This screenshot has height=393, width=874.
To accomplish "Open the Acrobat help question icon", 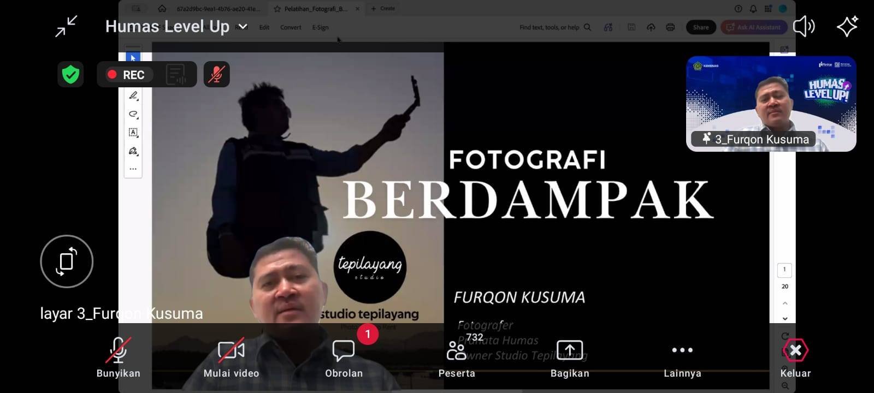I will (x=739, y=9).
